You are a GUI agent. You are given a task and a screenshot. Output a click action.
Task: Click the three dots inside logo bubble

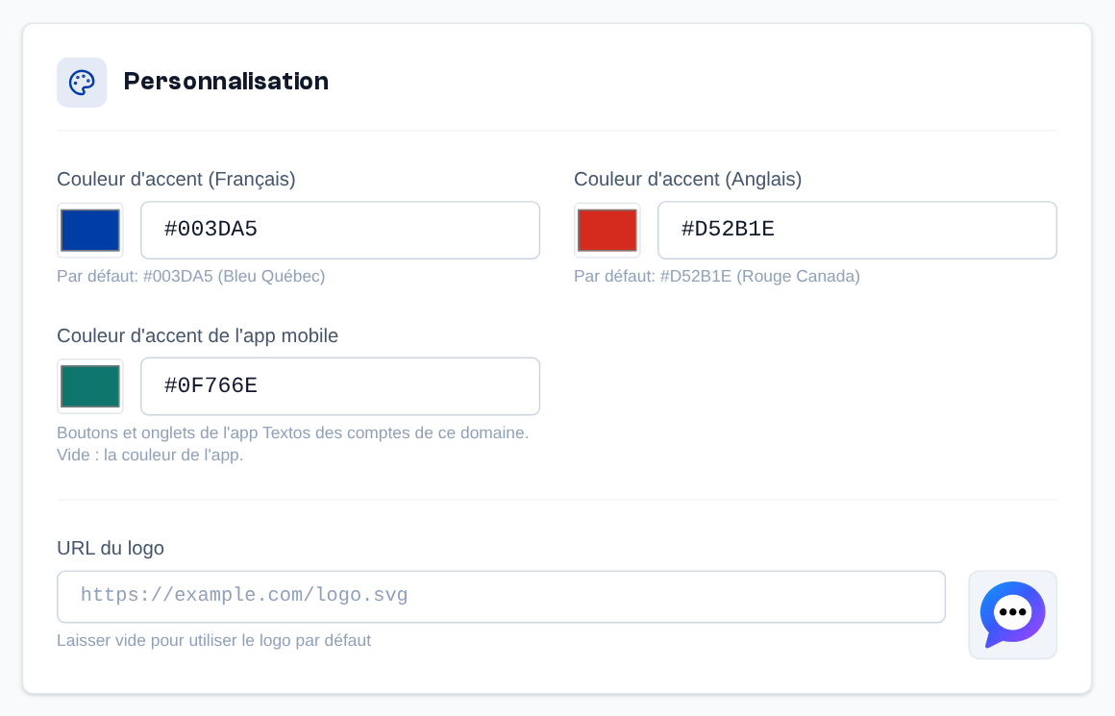tap(1012, 611)
